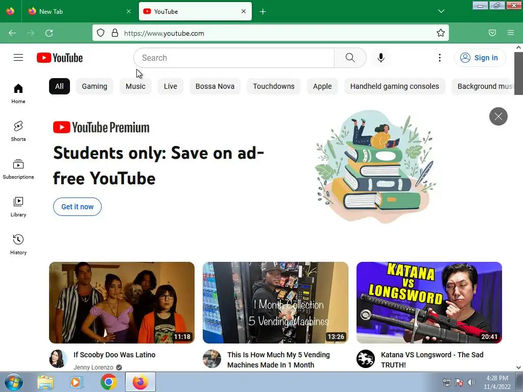
Task: Open YouTube settings three-dot menu
Action: click(440, 58)
